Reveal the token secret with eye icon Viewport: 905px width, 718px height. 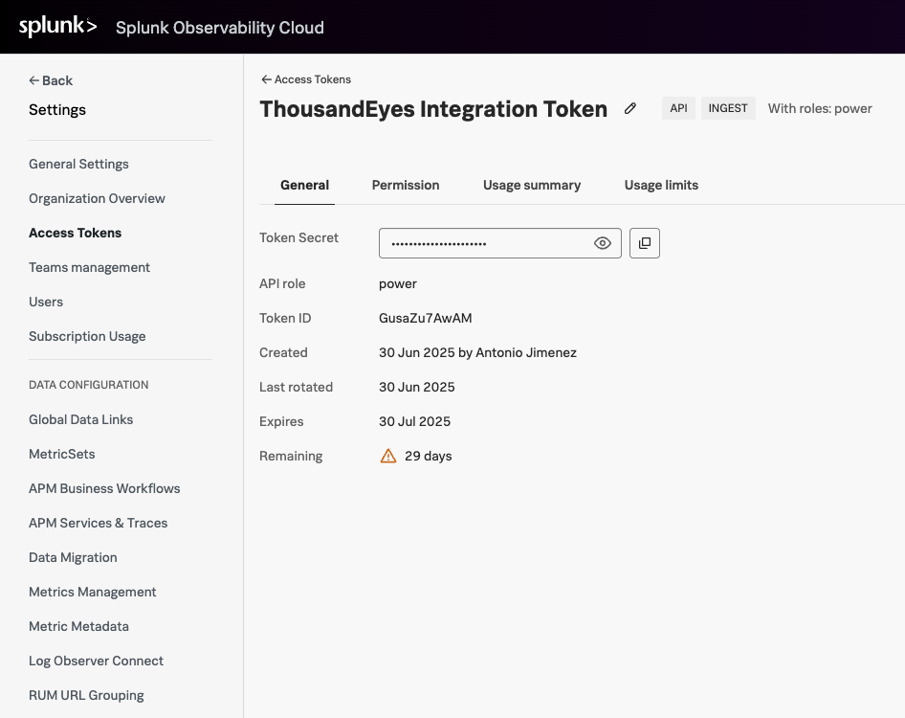tap(602, 243)
